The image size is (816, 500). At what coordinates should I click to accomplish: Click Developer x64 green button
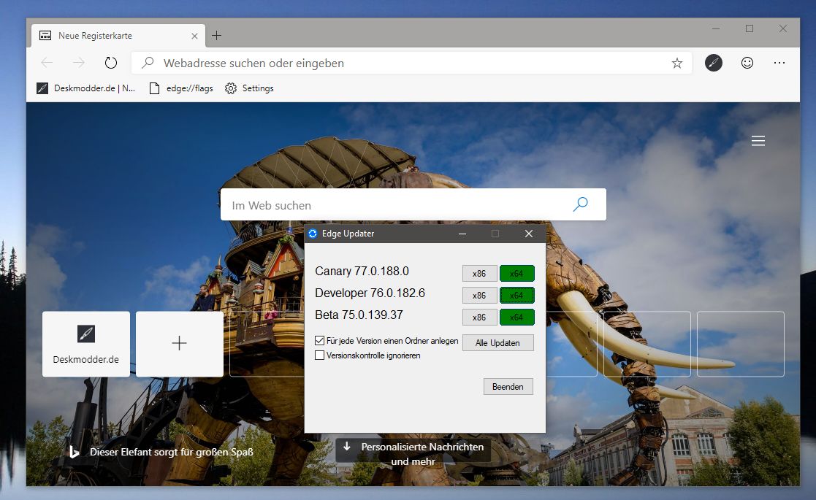point(516,295)
